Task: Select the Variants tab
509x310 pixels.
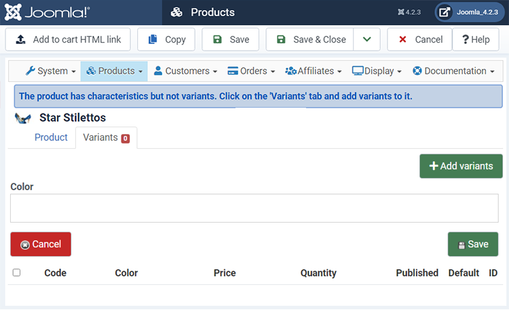Action: tap(106, 137)
